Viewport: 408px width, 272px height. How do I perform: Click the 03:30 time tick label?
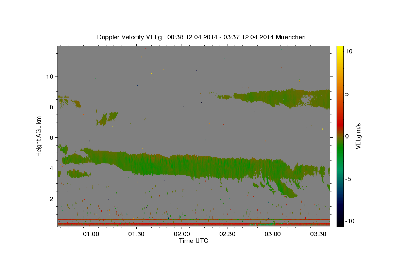[318, 234]
